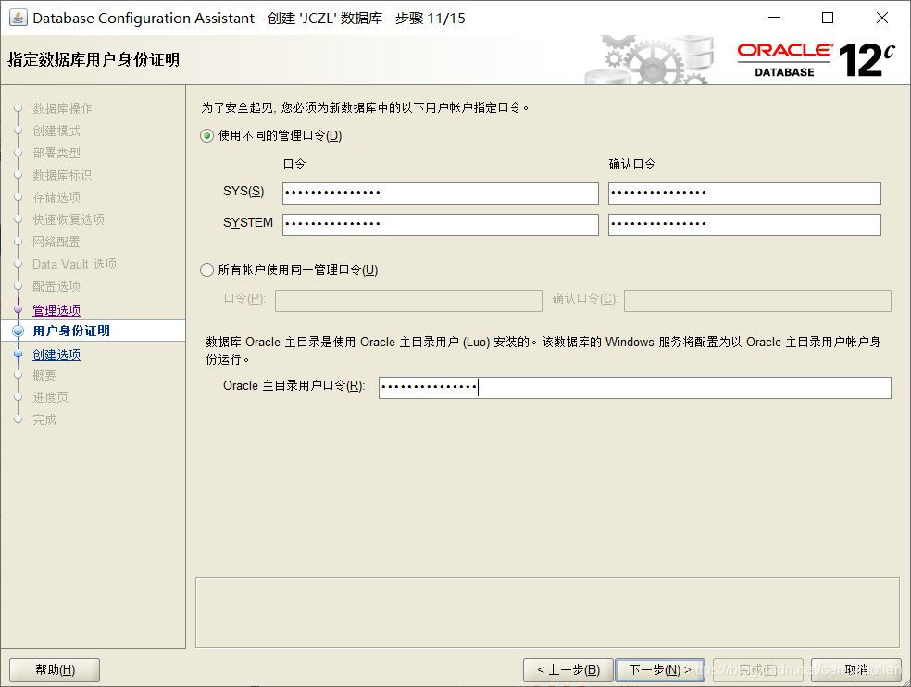Click the 快速恢复选项 step label
The width and height of the screenshot is (911, 687).
[69, 219]
